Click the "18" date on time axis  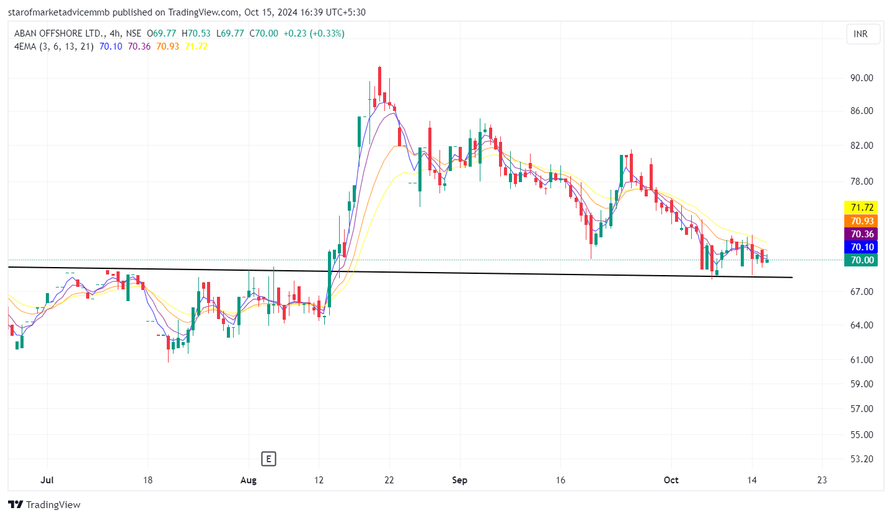tap(148, 480)
